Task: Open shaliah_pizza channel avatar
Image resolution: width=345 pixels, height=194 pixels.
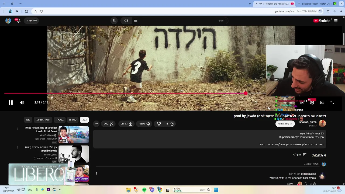Action: [322, 123]
